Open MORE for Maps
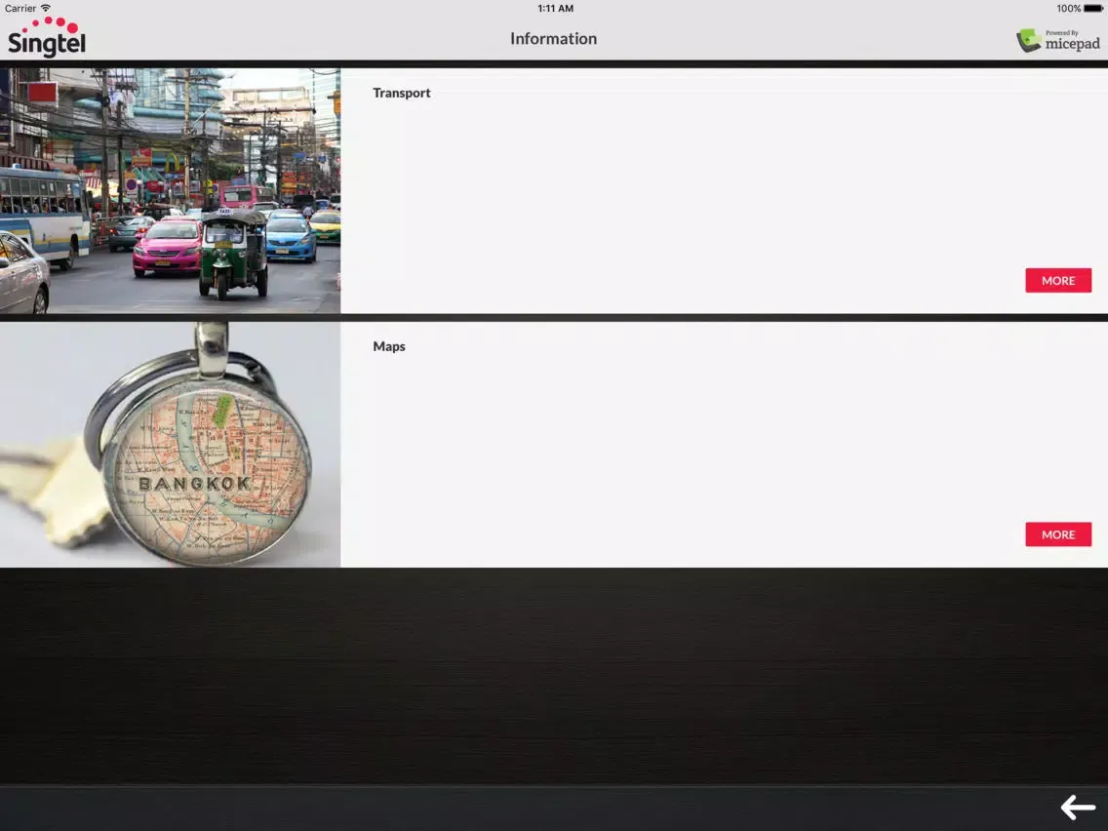 click(1058, 534)
